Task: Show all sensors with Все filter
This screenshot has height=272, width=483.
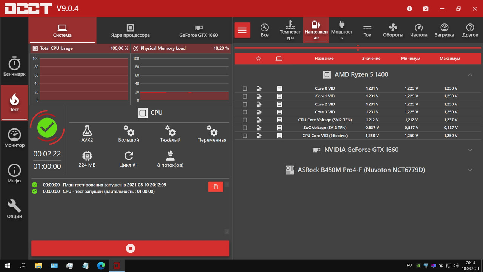Action: (265, 30)
